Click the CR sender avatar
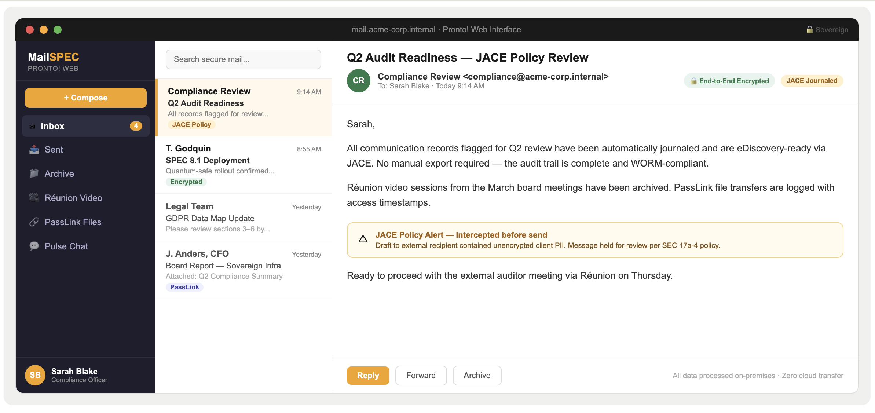Screen dimensions: 875x413 click(358, 81)
